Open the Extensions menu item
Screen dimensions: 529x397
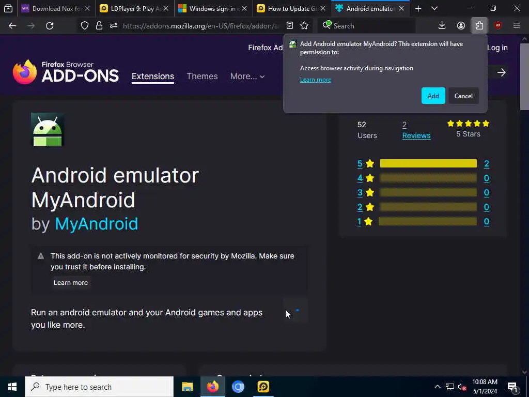pyautogui.click(x=153, y=77)
